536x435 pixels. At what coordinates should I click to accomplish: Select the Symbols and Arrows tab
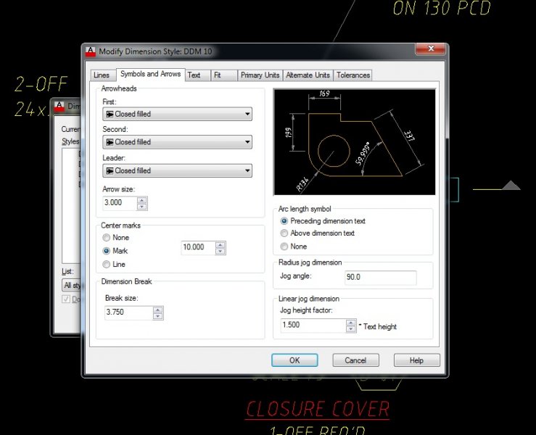151,74
